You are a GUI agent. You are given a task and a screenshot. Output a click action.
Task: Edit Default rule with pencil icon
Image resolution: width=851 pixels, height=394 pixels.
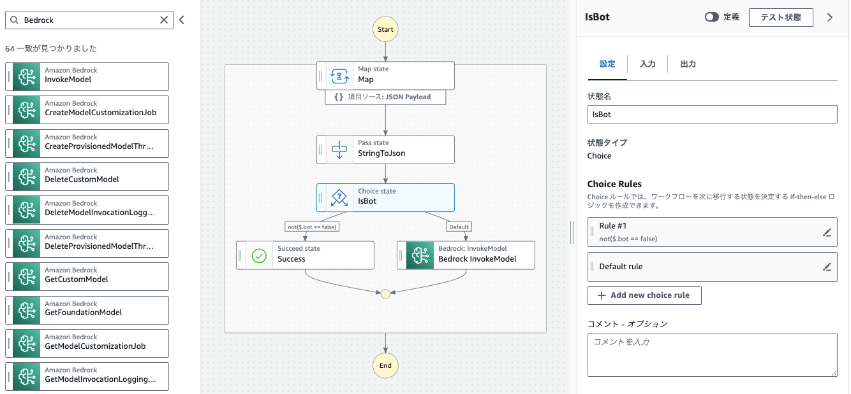point(827,267)
